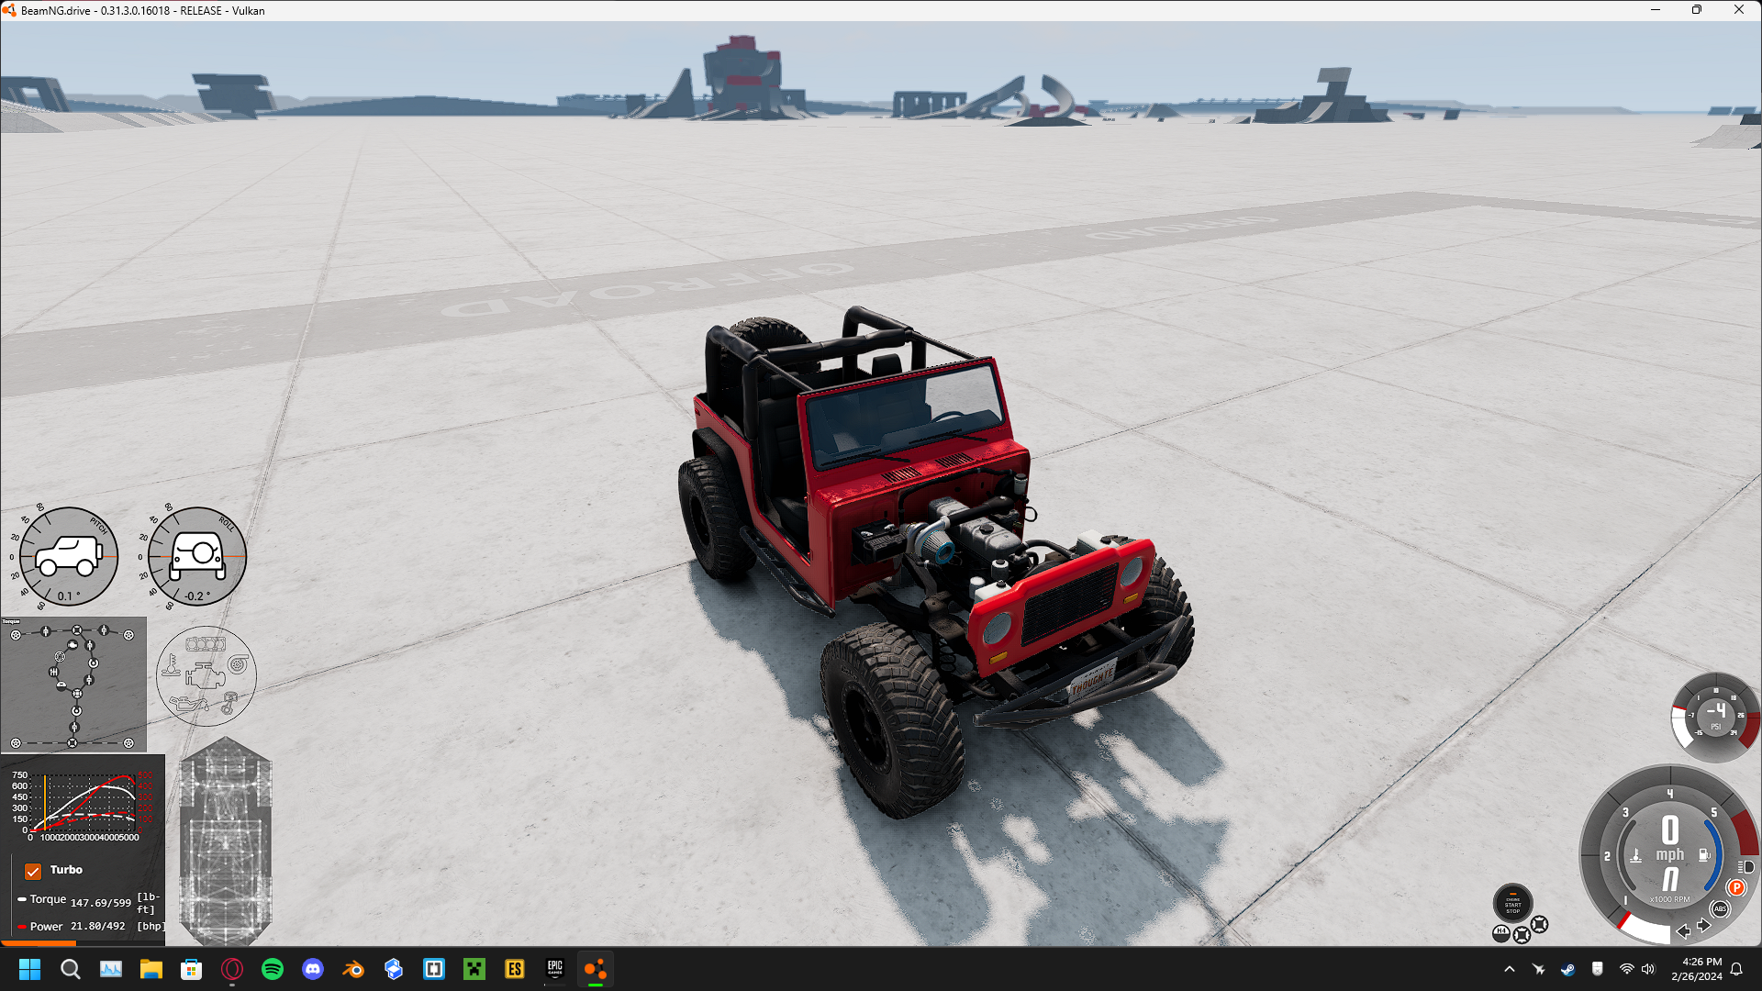Screen dimensions: 1762x991
Task: Open the Wi-Fi network settings in tray
Action: tap(1626, 969)
